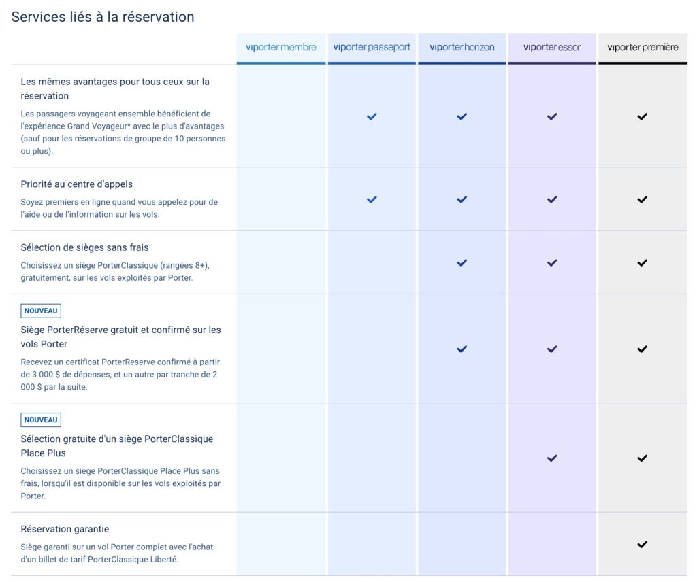This screenshot has width=697, height=582.
Task: Click the VIPorter Membre column header
Action: (281, 48)
